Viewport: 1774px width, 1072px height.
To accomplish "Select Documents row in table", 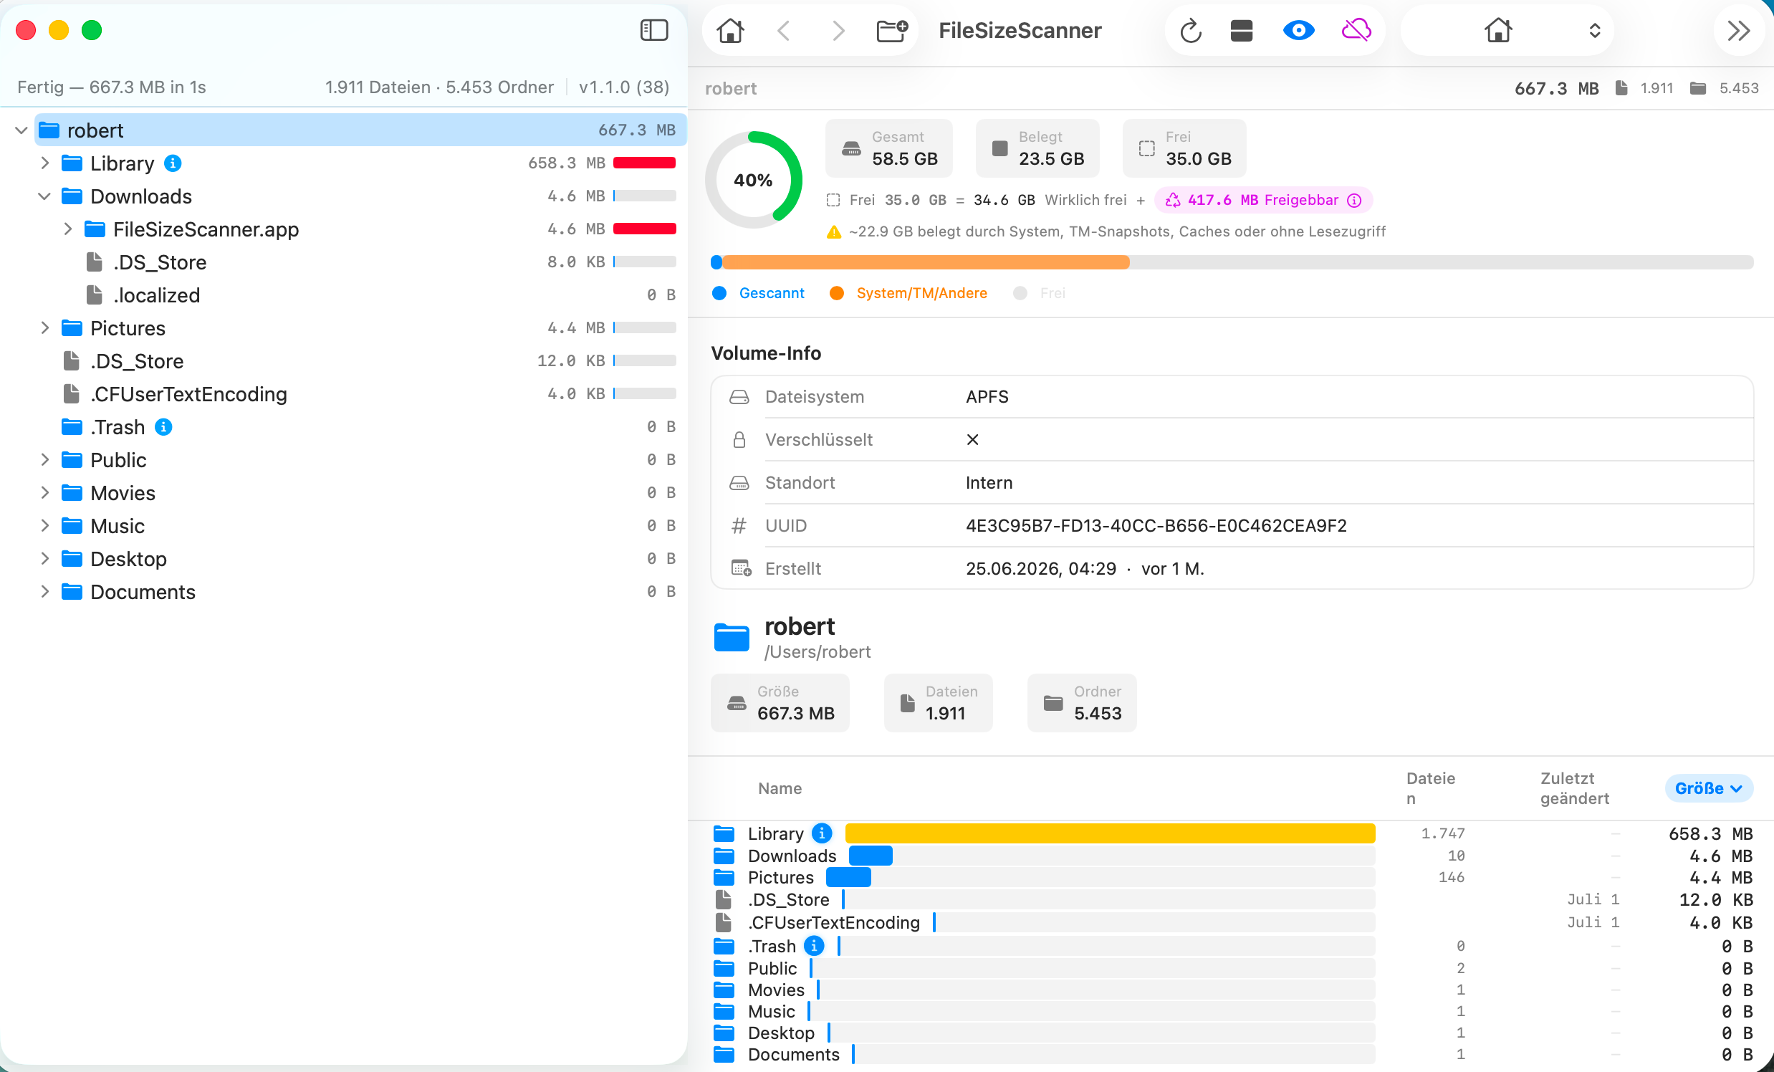I will pos(1232,1054).
